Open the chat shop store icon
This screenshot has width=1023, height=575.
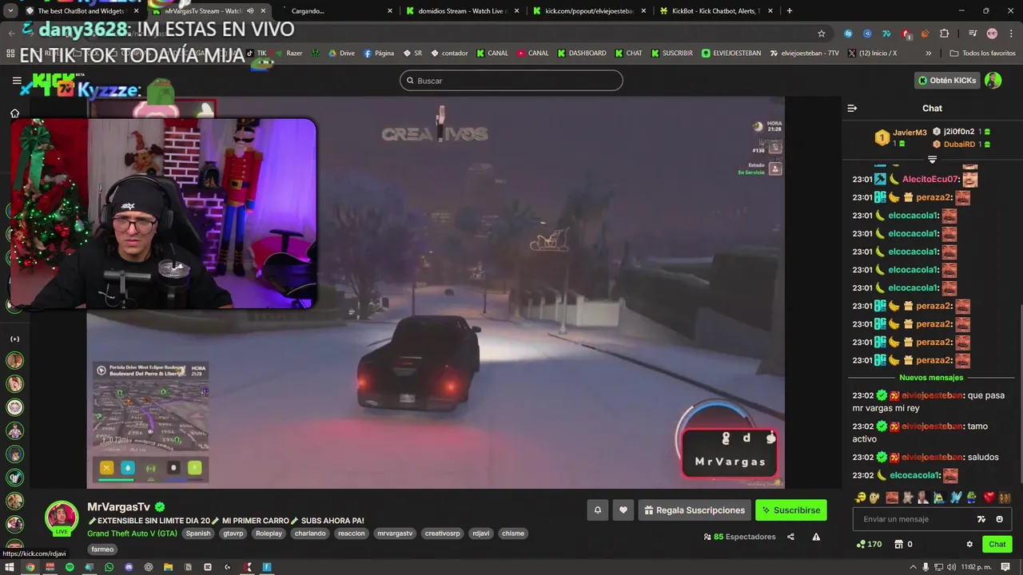point(899,544)
